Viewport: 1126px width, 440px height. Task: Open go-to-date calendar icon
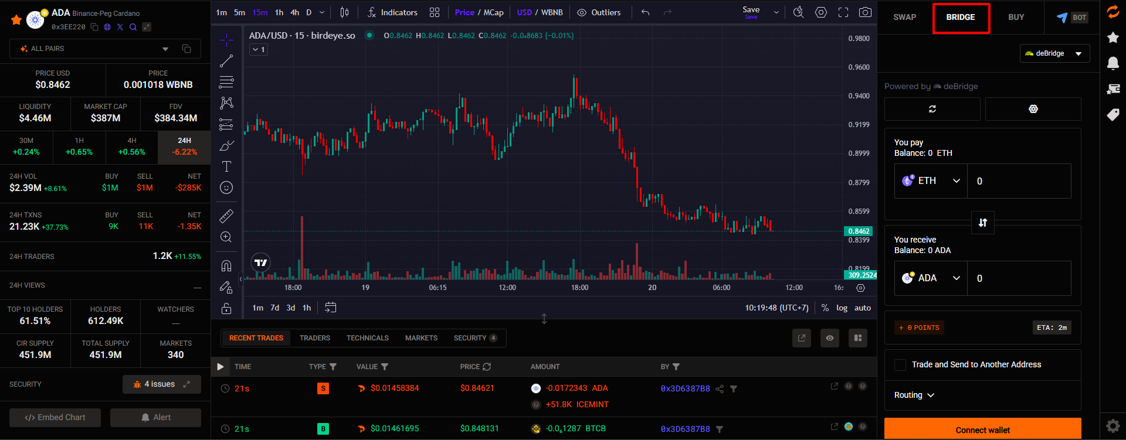pyautogui.click(x=331, y=308)
